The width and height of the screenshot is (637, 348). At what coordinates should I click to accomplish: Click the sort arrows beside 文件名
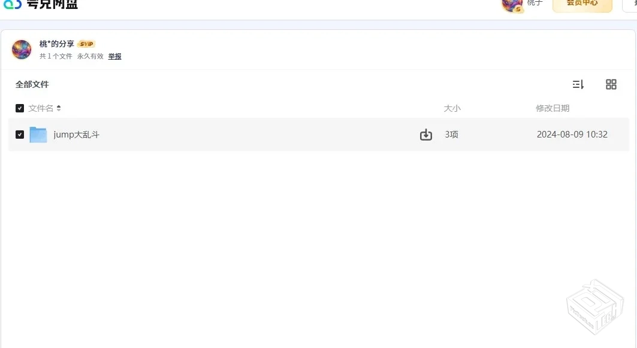(x=59, y=108)
